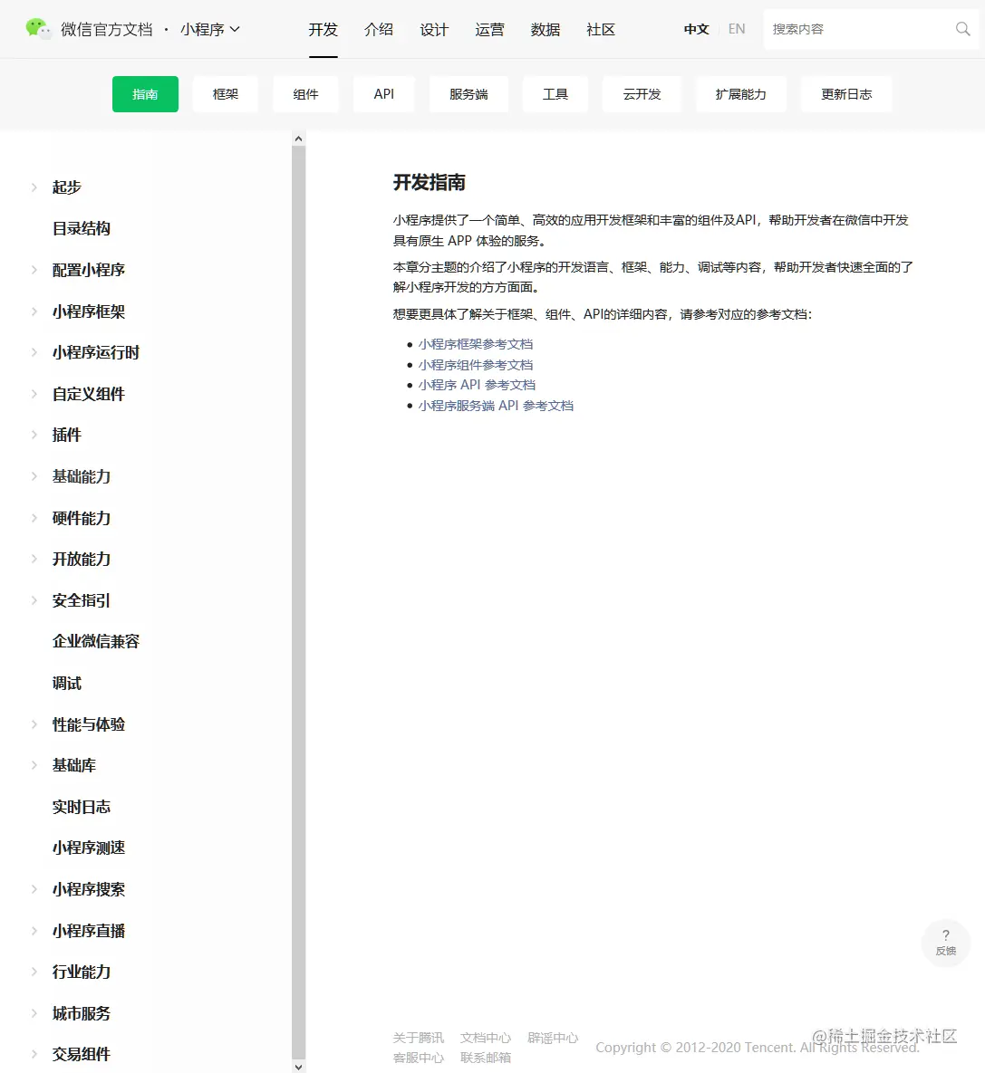Click the search magnifier icon

(x=962, y=29)
